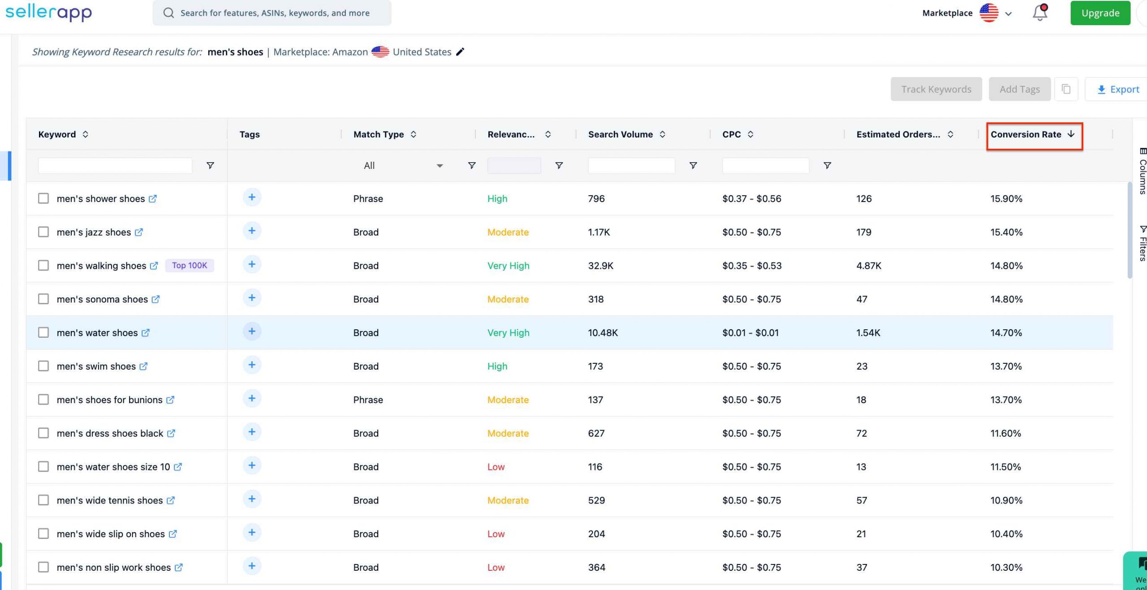Open men's wide slip on shoes link icon
Viewport: 1147px width, 590px height.
pos(173,534)
